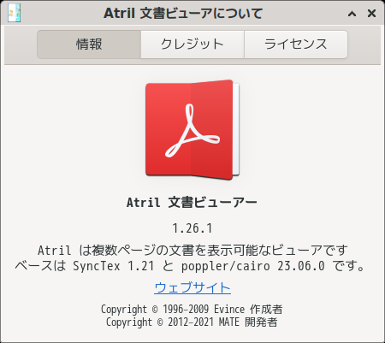The width and height of the screenshot is (385, 343).
Task: Click the window menu icon in title bar
Action: tap(14, 13)
